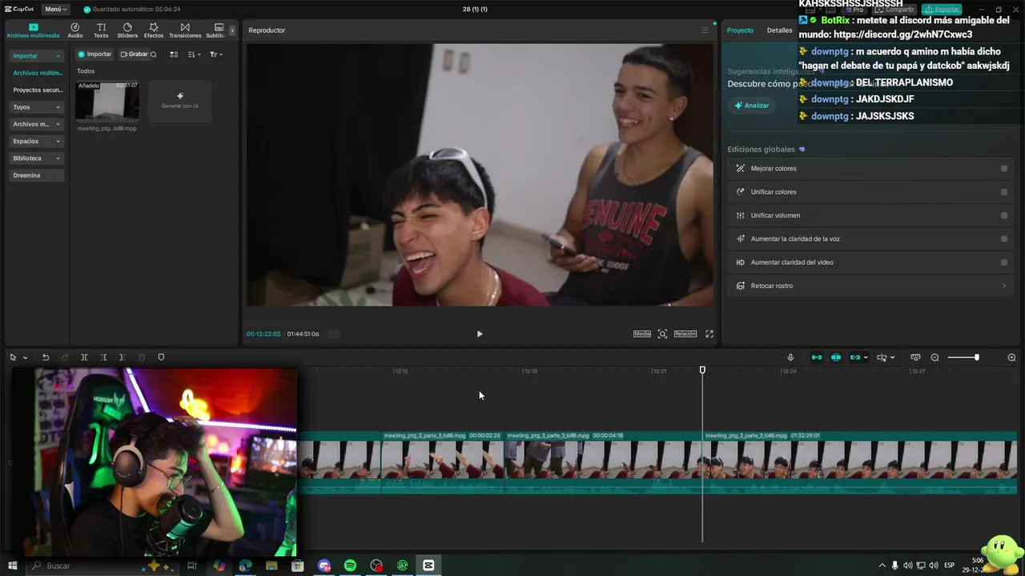This screenshot has height=576, width=1025.
Task: Expand the Biblioteca sidebar section
Action: pos(36,158)
